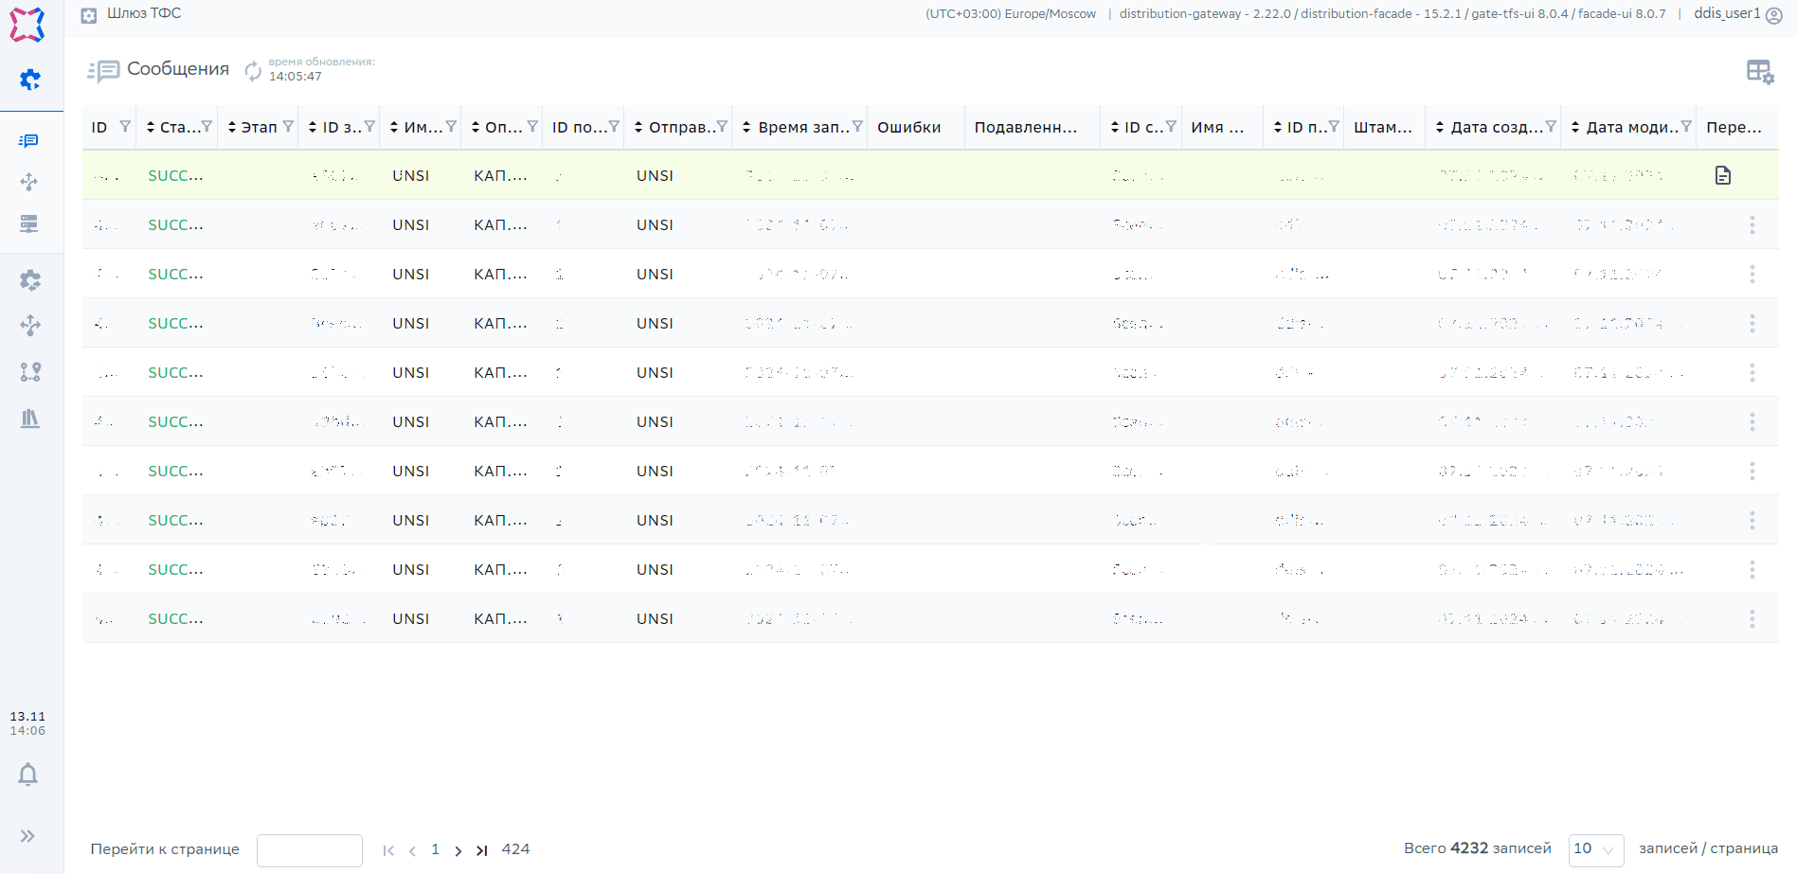Open the server stack icon in sidebar

click(x=29, y=223)
